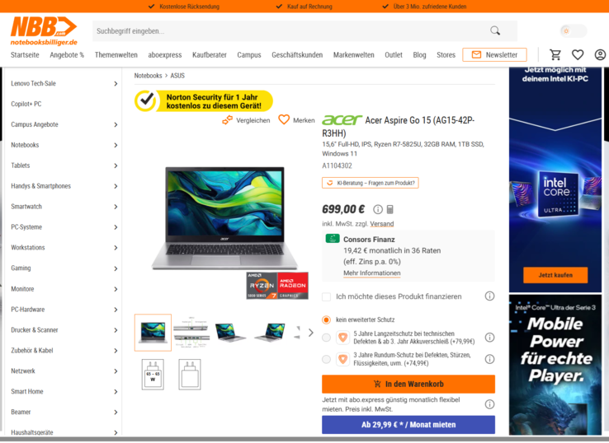The width and height of the screenshot is (609, 443).
Task: Click info icon for 3 Jahre Rundum-Schutz
Action: [x=489, y=359]
